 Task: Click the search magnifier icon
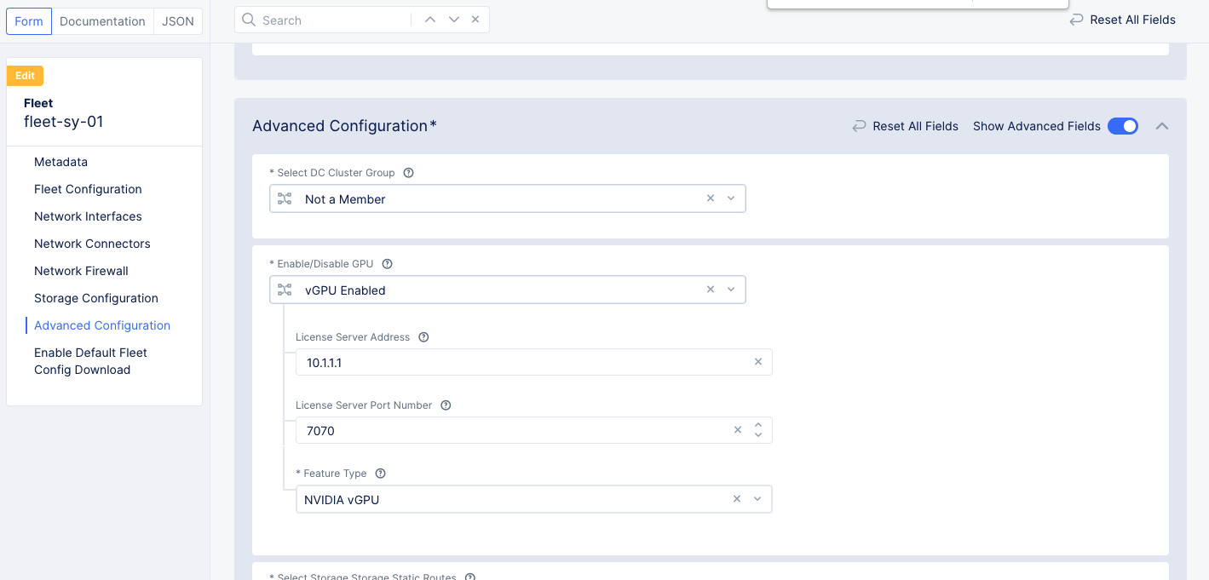point(248,19)
